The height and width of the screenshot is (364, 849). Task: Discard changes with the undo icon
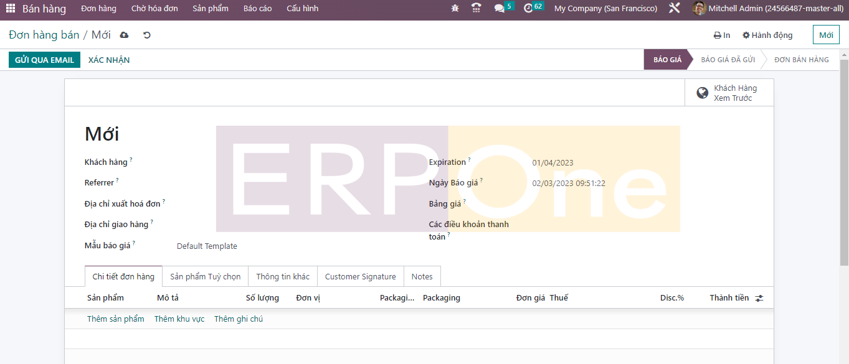(147, 35)
